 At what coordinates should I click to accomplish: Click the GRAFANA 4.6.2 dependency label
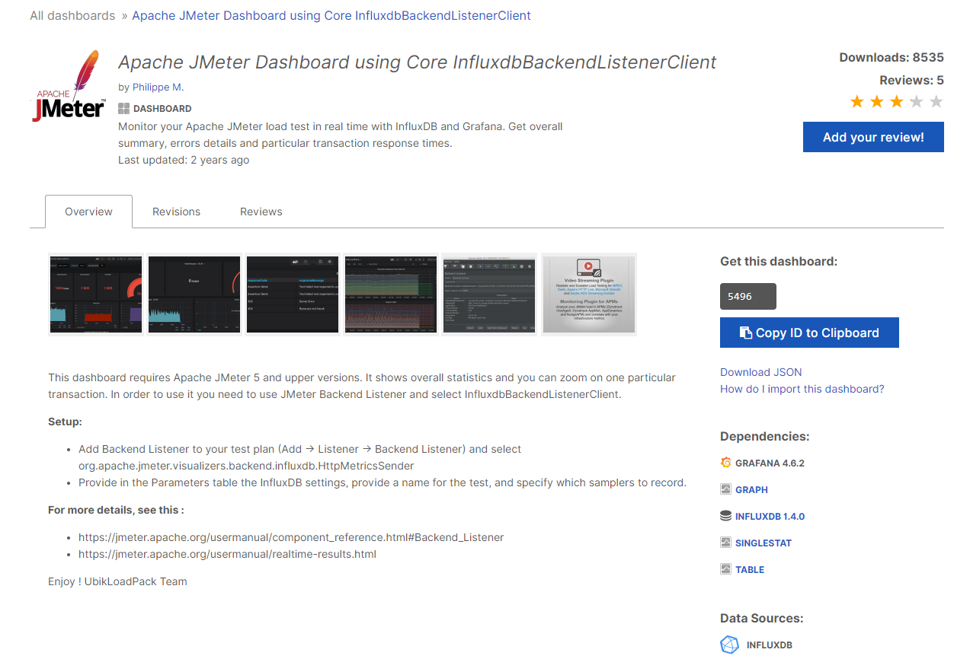point(770,463)
